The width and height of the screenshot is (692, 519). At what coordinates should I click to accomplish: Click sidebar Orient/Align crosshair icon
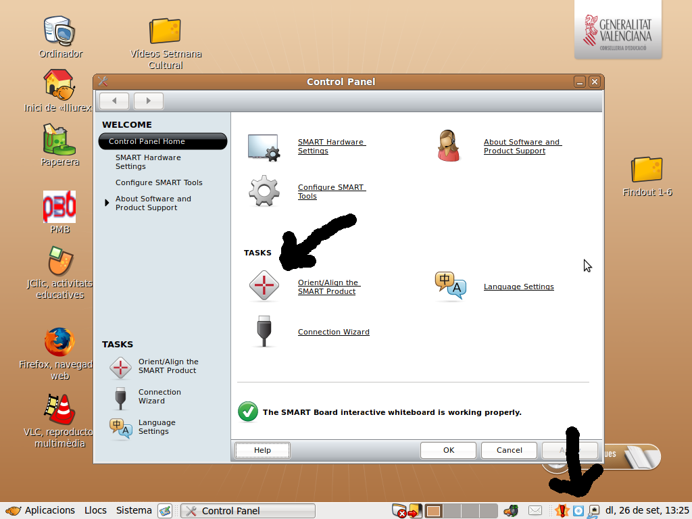(120, 368)
